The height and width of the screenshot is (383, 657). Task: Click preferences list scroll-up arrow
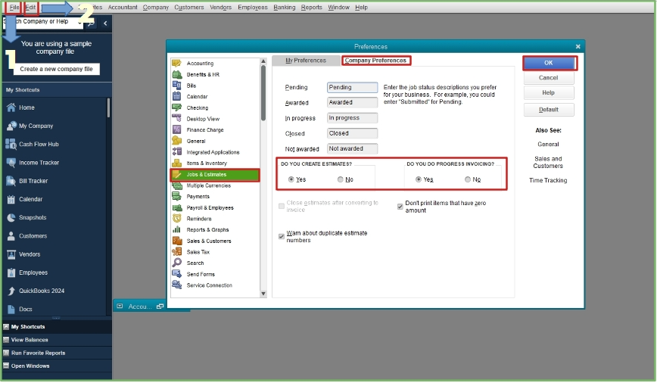(x=263, y=61)
